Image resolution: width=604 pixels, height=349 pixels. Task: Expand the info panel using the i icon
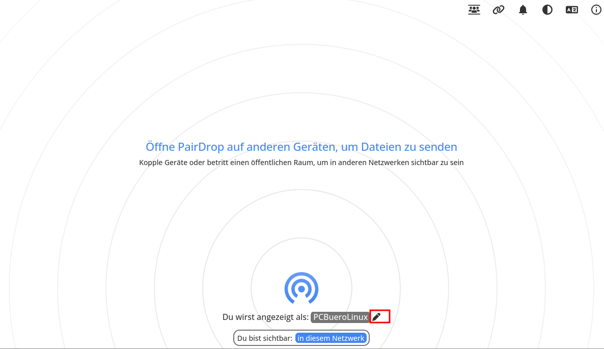click(x=596, y=9)
